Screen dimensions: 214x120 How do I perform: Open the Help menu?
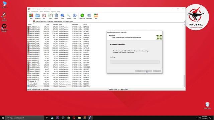point(59,12)
